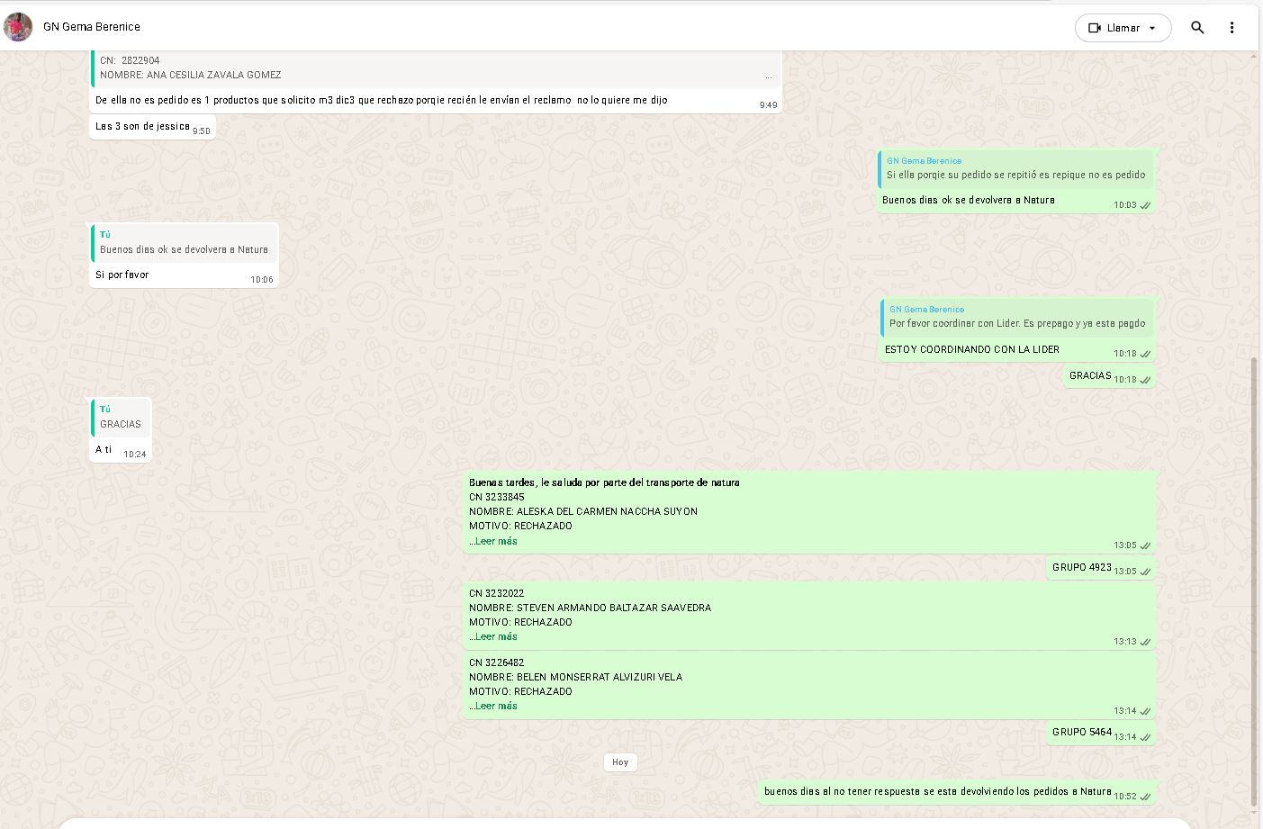This screenshot has height=829, width=1263.
Task: Expand 'Leer más' on BELEN MONSERRAT message
Action: [x=493, y=706]
